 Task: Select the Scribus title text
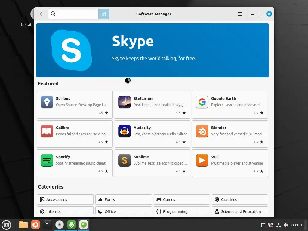(x=63, y=98)
